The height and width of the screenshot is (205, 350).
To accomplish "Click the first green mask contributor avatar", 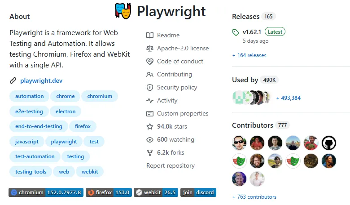I will (x=239, y=161).
